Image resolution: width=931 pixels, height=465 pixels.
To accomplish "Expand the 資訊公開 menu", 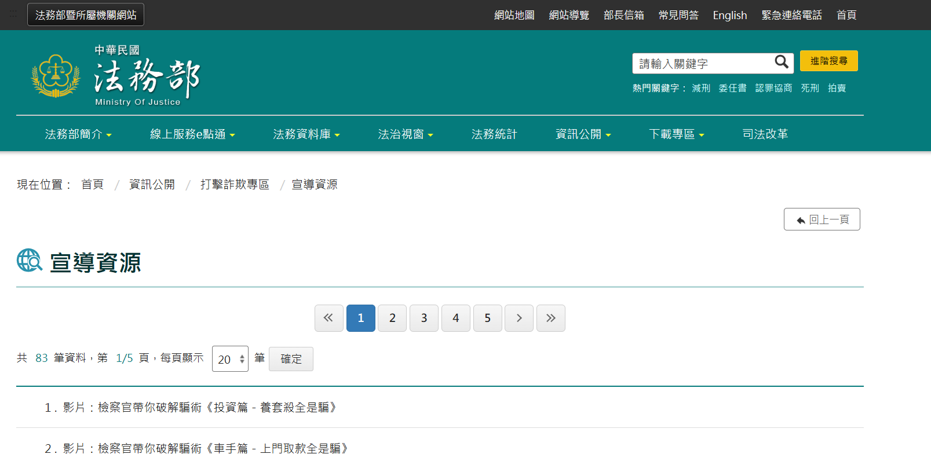I will click(583, 134).
